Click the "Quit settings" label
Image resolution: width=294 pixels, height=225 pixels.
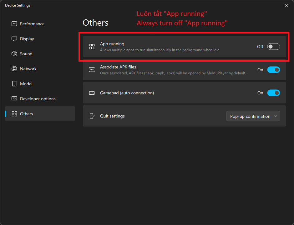[x=112, y=116]
